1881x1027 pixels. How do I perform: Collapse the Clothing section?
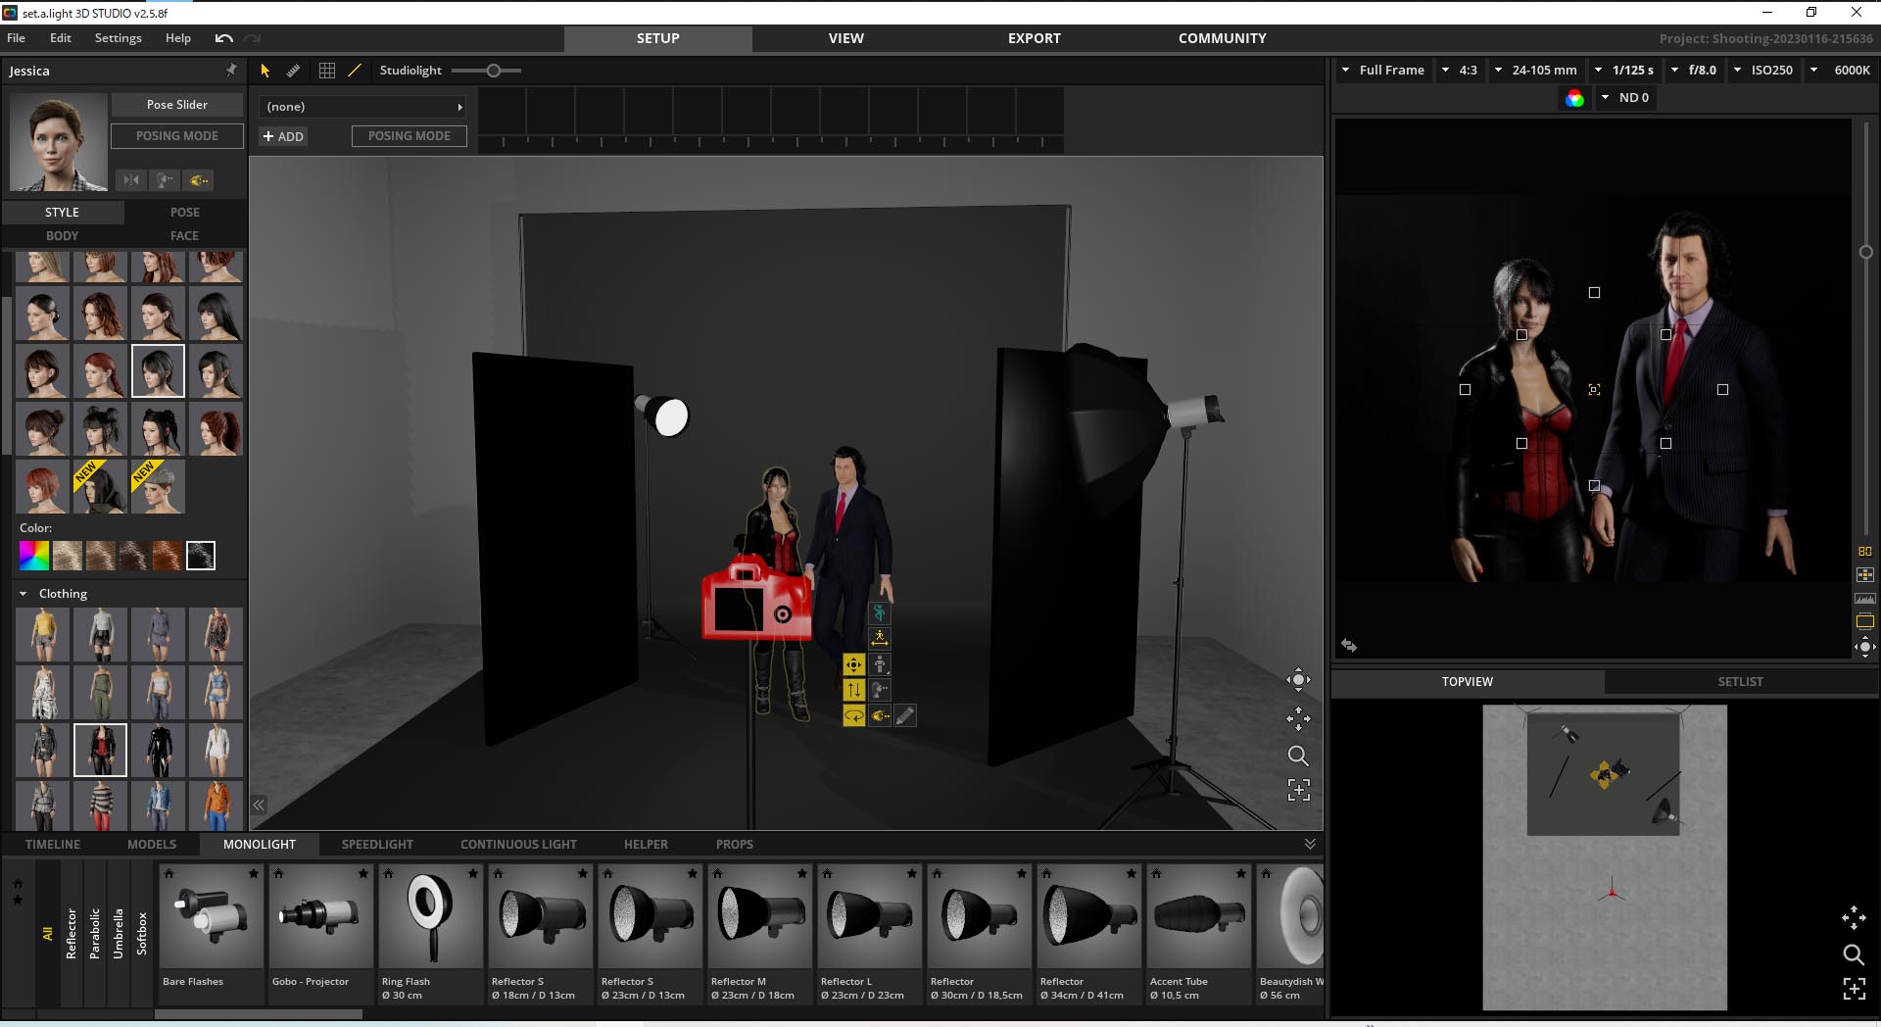point(24,594)
